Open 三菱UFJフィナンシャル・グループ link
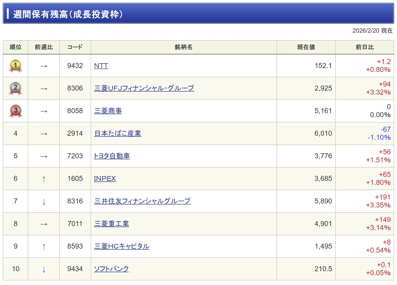The image size is (397, 285). point(144,88)
